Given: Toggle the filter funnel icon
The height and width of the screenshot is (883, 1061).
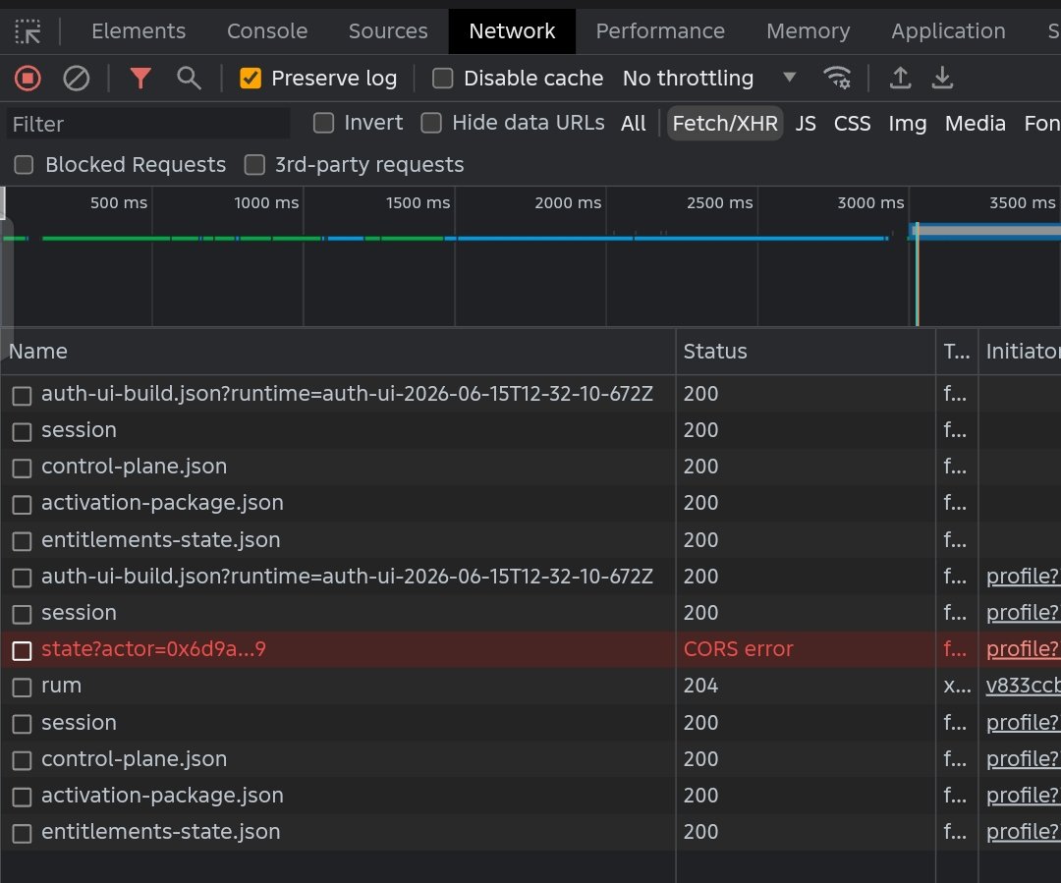Looking at the screenshot, I should pyautogui.click(x=140, y=79).
